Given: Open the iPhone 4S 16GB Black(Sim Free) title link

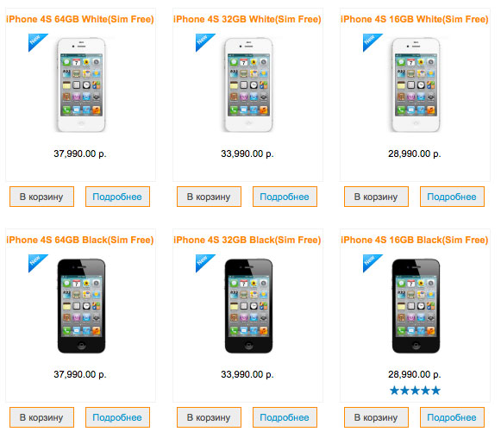Looking at the screenshot, I should pyautogui.click(x=415, y=240).
